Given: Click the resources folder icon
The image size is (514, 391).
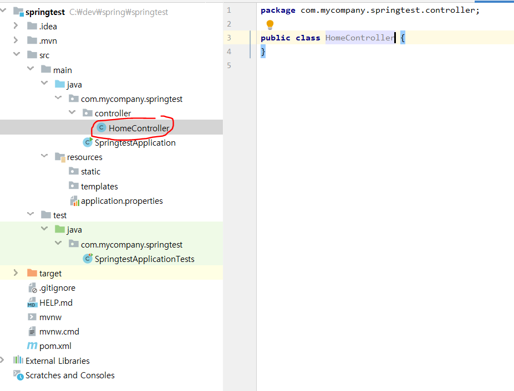Looking at the screenshot, I should 60,157.
